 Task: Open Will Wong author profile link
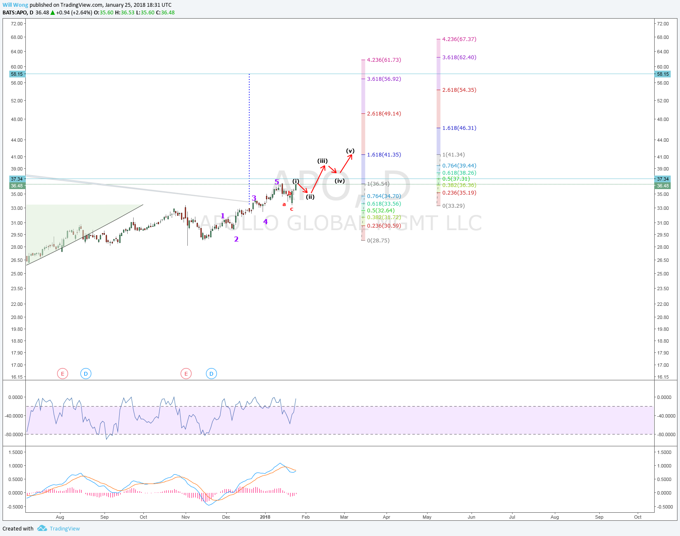(15, 5)
